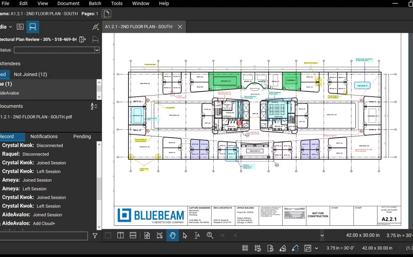Click the leave session icon
The image size is (413, 257).
pyautogui.click(x=83, y=39)
